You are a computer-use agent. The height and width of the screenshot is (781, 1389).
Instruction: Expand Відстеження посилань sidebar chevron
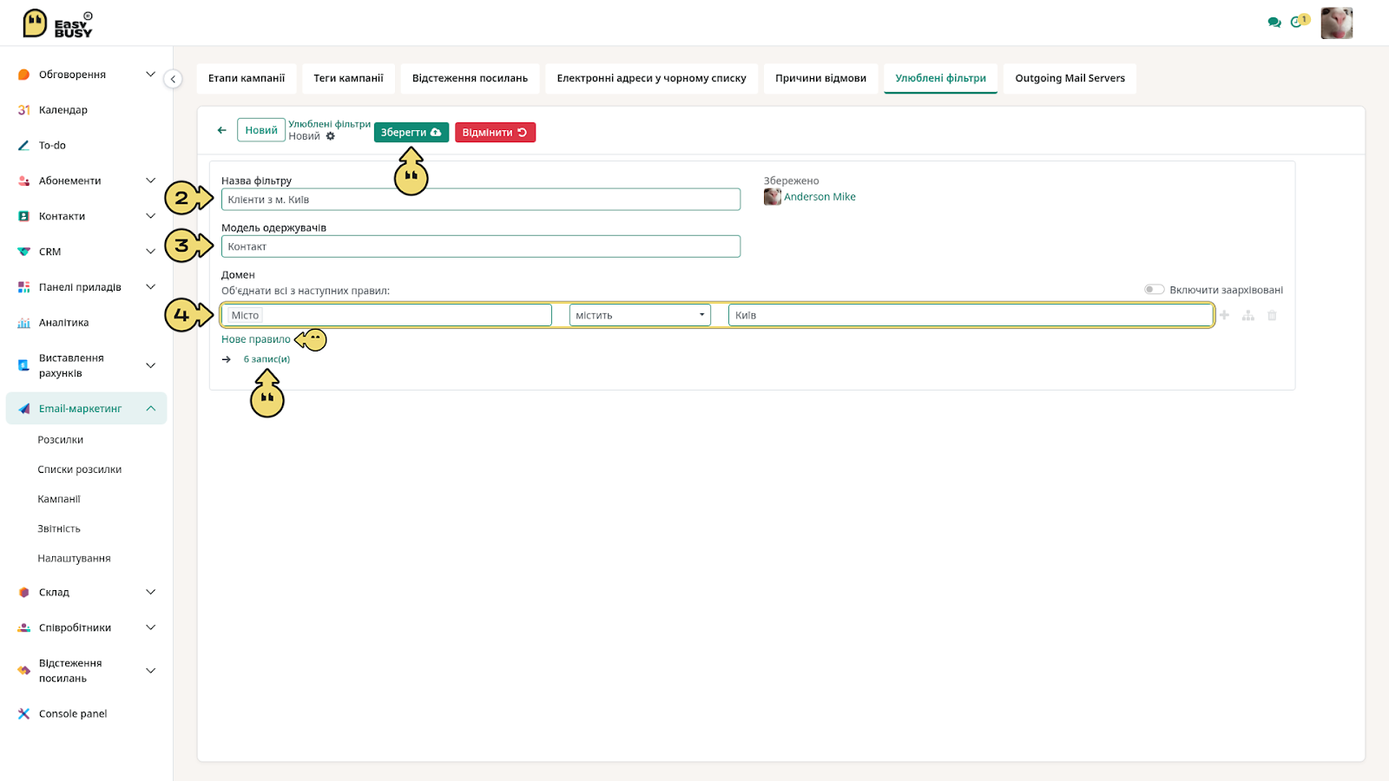(x=150, y=671)
